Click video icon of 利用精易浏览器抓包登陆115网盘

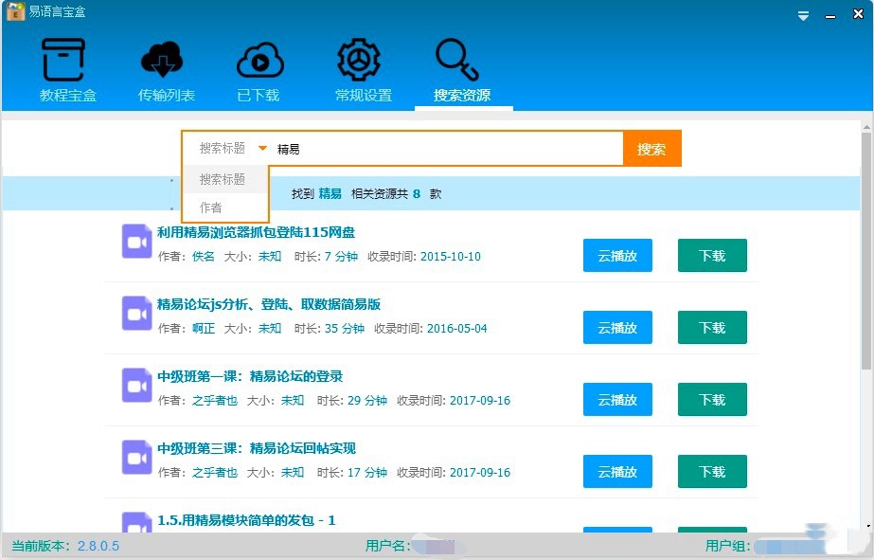137,242
